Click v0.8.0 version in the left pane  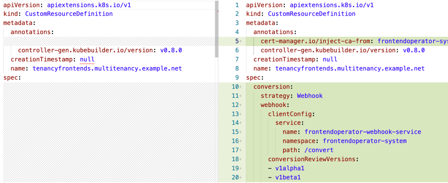coord(171,50)
